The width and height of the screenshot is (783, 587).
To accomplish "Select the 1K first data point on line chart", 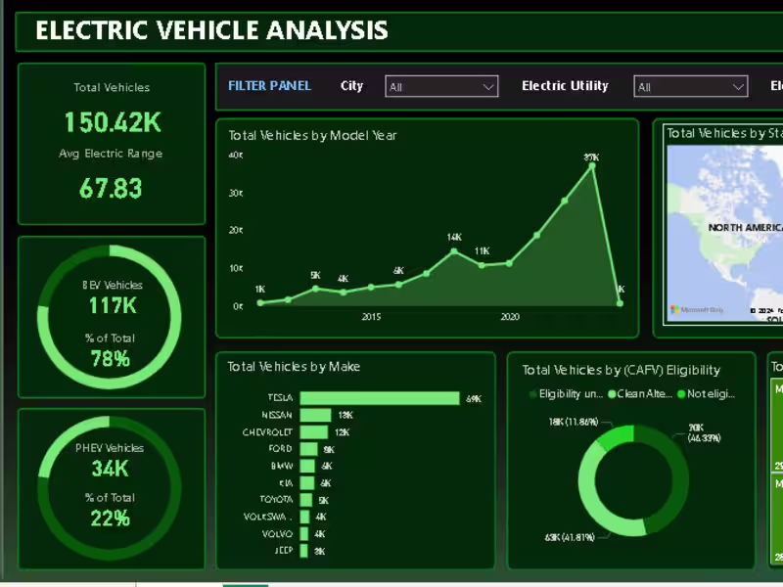I will 259,302.
